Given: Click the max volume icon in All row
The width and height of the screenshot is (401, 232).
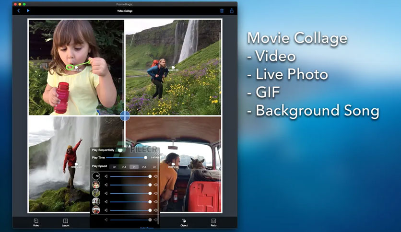Looking at the screenshot, I should pos(155,176).
